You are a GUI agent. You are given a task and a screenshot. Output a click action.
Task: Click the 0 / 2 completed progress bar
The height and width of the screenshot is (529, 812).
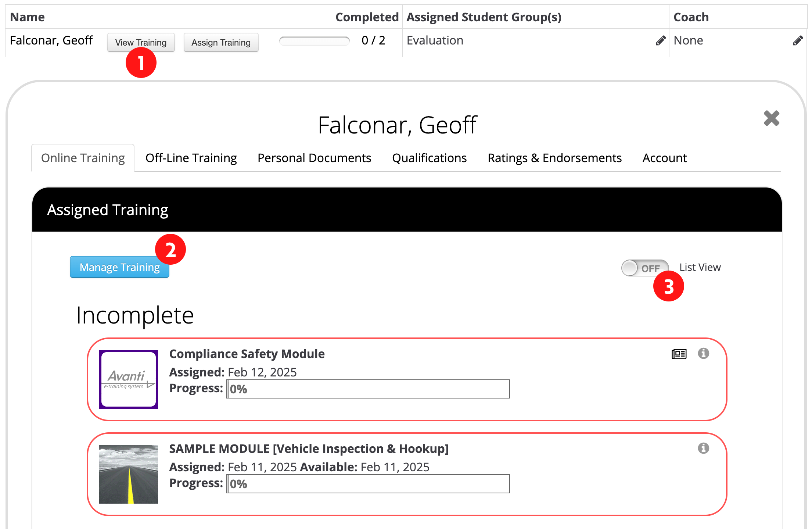314,41
